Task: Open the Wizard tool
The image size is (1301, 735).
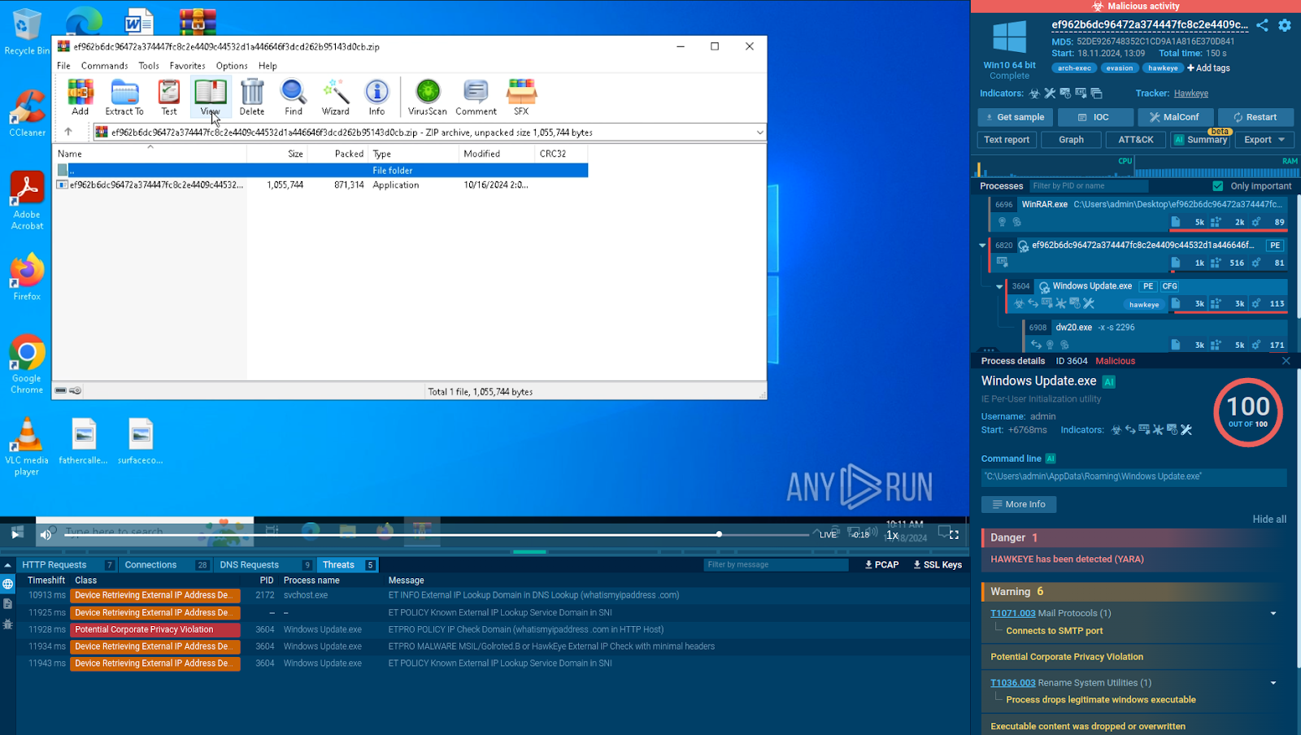Action: (335, 97)
